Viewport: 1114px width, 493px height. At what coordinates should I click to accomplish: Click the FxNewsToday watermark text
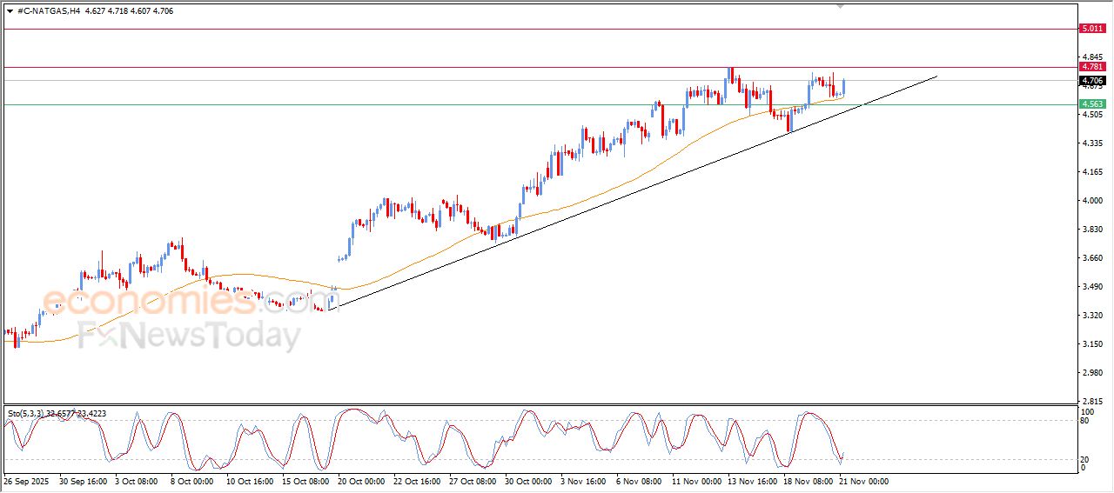(x=188, y=335)
